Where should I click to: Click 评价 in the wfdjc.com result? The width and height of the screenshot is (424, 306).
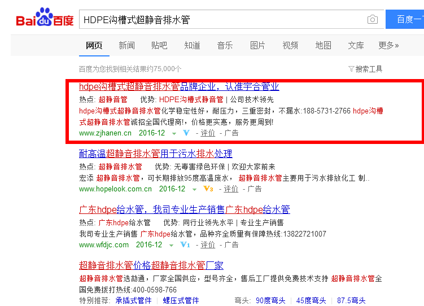[208, 245]
